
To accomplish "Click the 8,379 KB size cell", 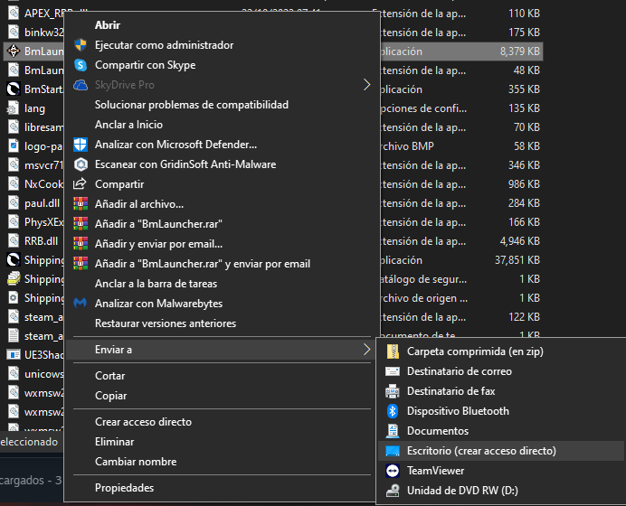I will (520, 52).
